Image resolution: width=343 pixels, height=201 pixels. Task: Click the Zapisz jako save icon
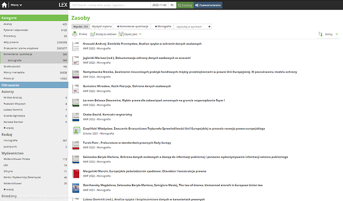coord(121,34)
